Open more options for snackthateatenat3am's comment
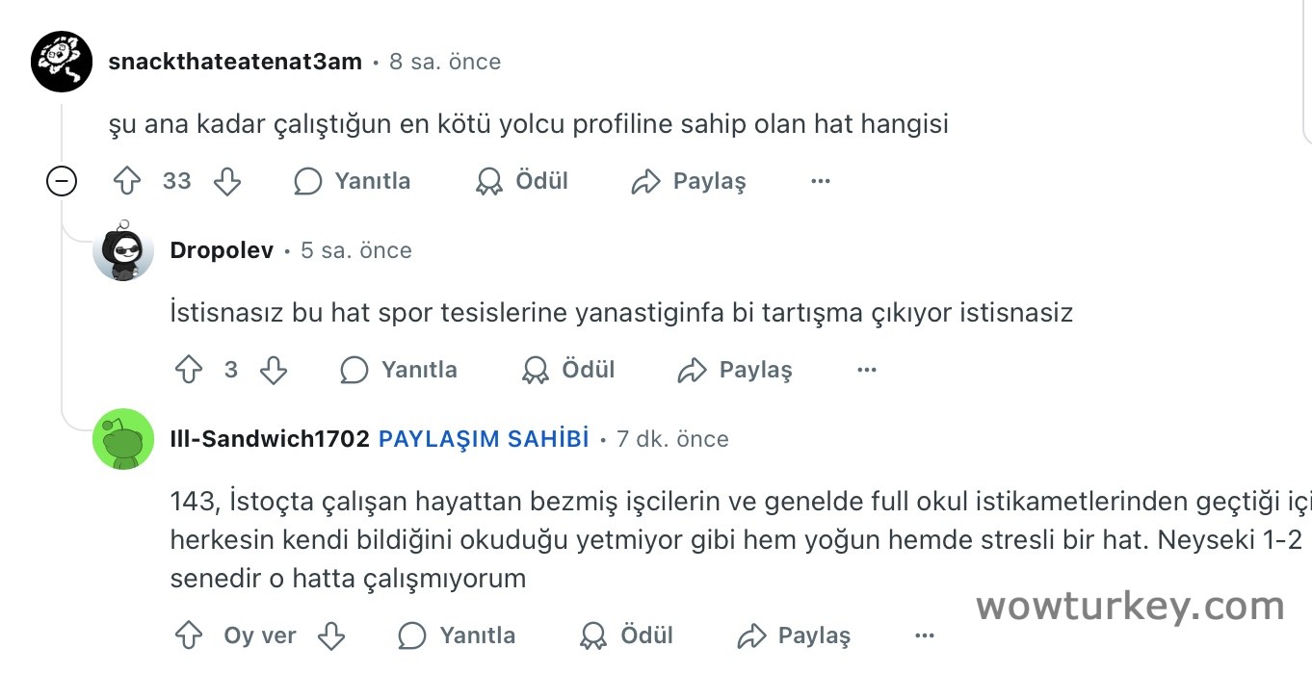Viewport: 1312px width, 674px height. tap(821, 181)
